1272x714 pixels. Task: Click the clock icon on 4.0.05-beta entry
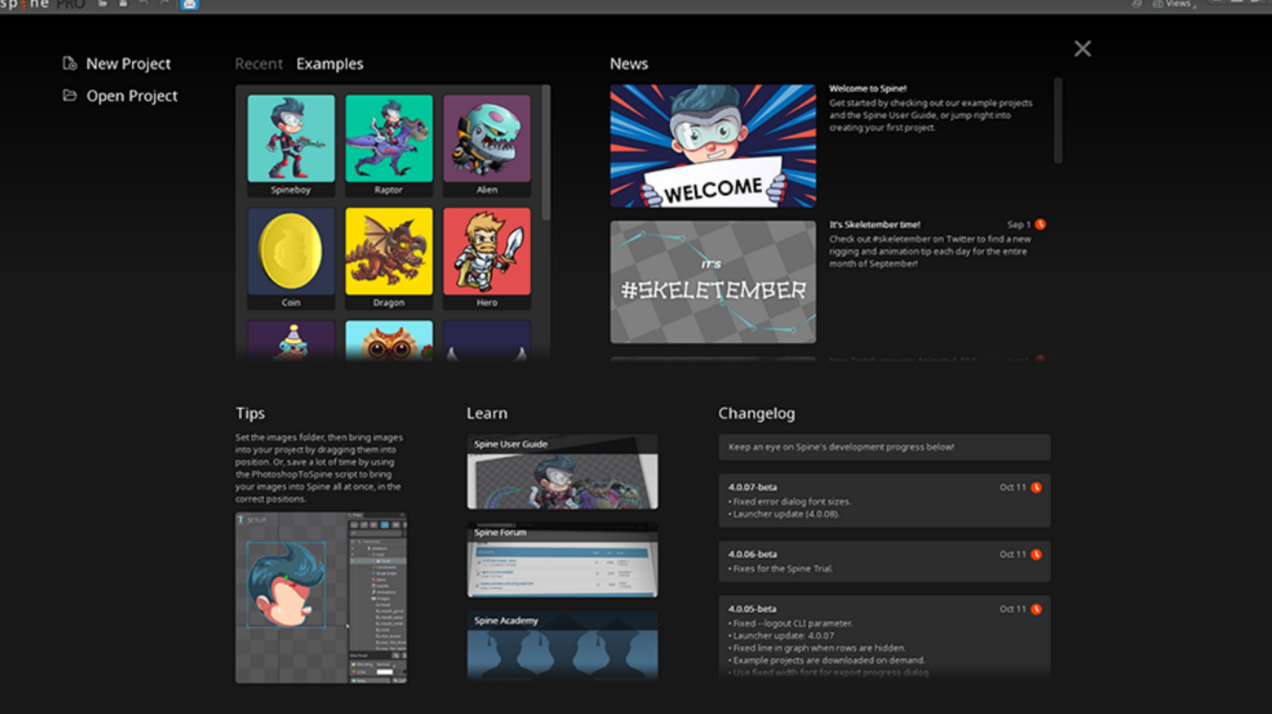[1036, 609]
